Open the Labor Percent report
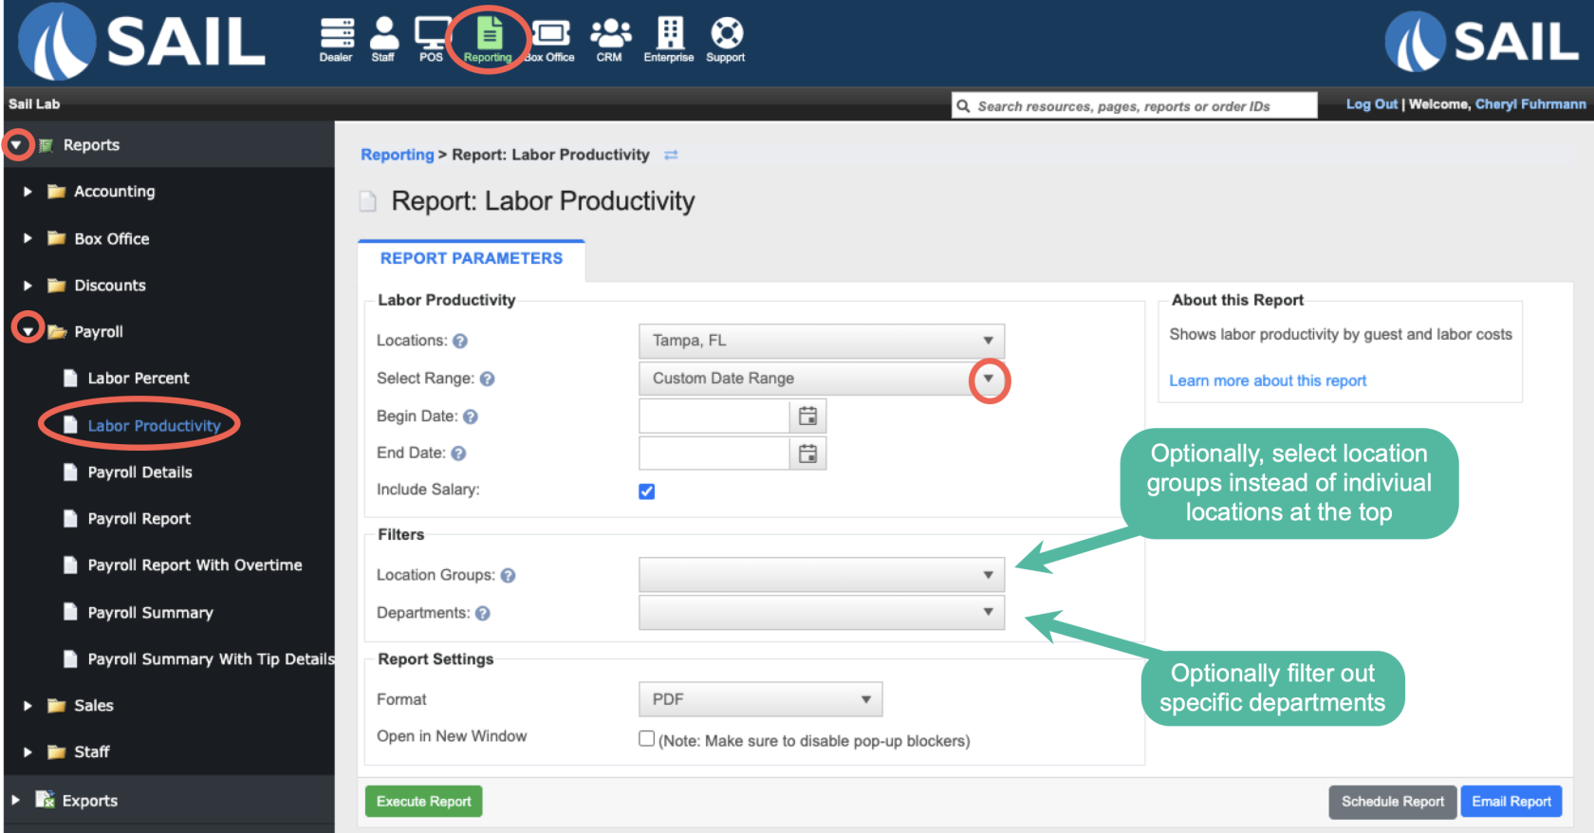This screenshot has height=833, width=1594. pyautogui.click(x=139, y=379)
